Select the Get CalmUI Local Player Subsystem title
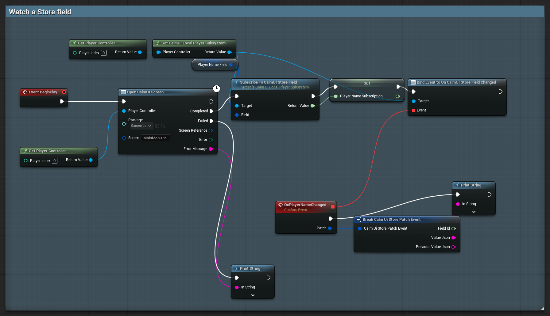This screenshot has height=316, width=550. [x=193, y=43]
